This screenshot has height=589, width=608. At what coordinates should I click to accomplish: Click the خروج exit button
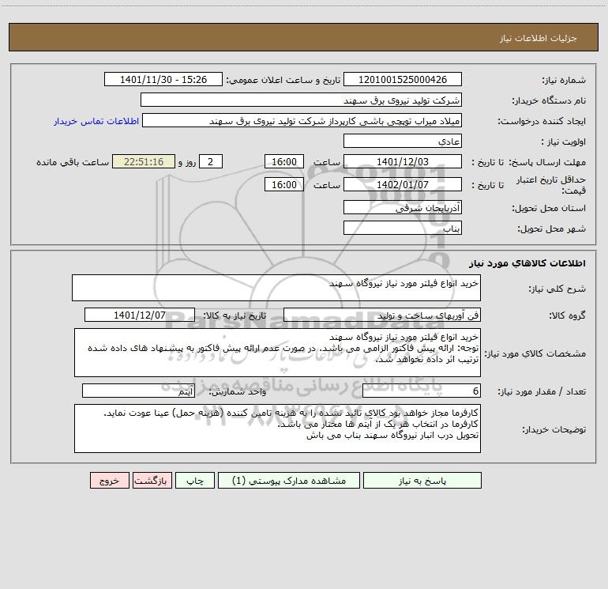click(109, 481)
